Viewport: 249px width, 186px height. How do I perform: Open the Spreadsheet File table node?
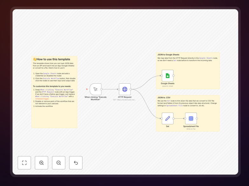tap(191, 119)
